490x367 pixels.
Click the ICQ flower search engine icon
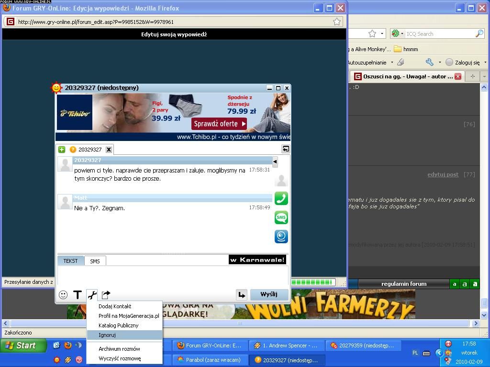(396, 33)
